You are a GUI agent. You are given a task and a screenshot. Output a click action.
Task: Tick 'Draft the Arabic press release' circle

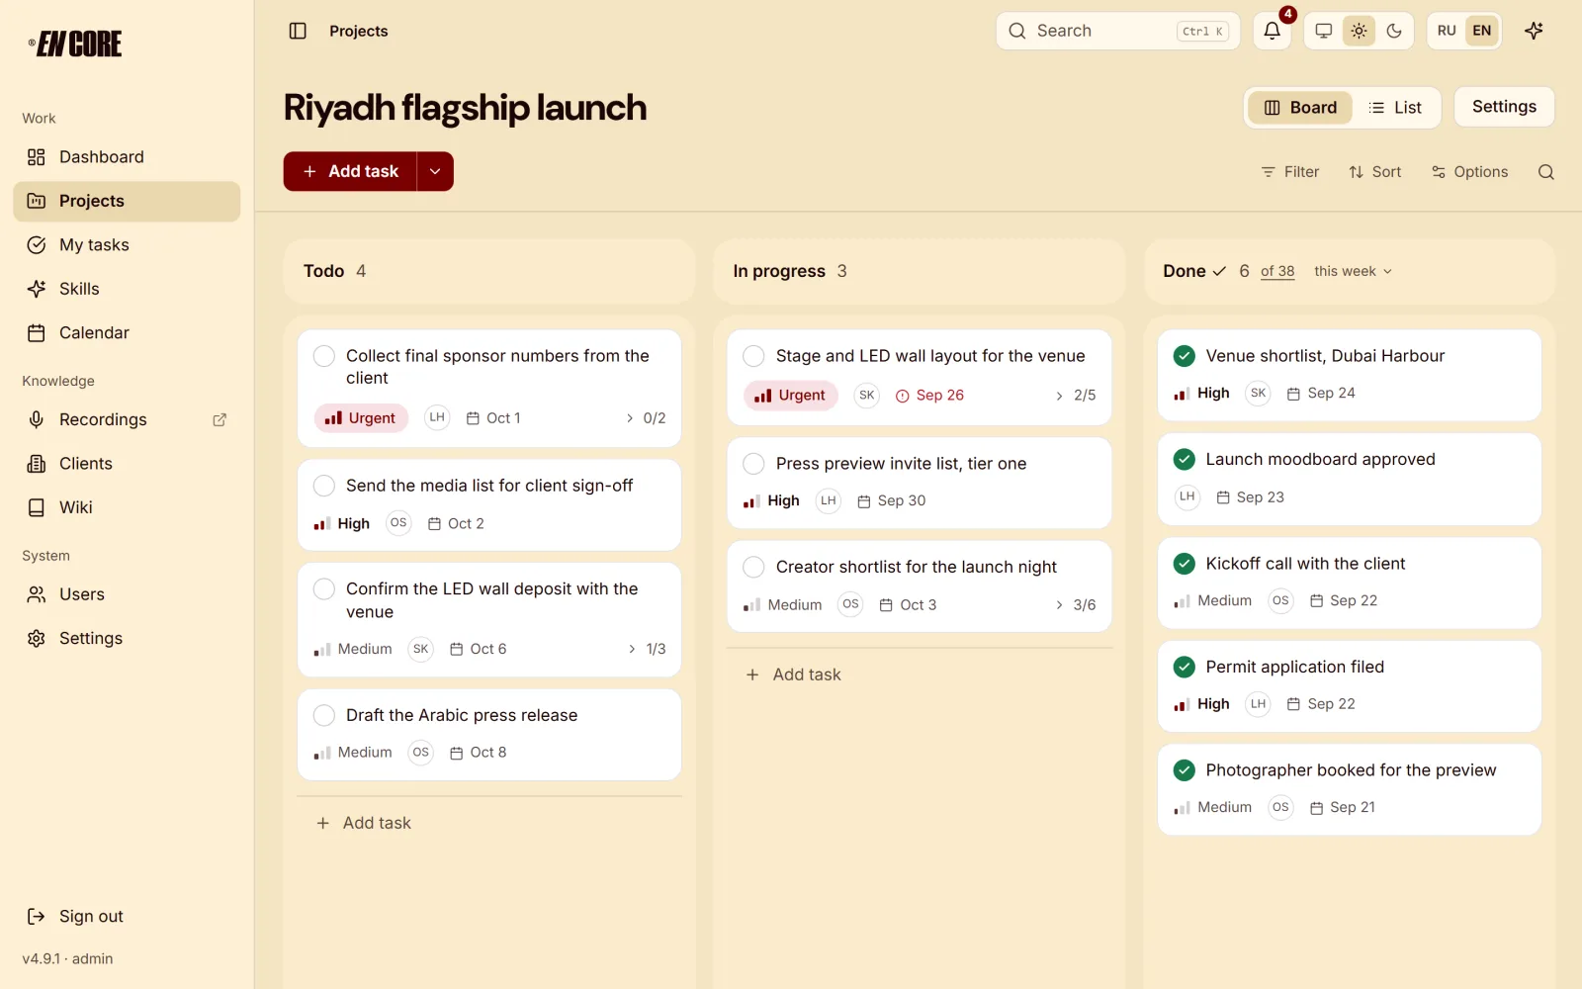pyautogui.click(x=324, y=715)
